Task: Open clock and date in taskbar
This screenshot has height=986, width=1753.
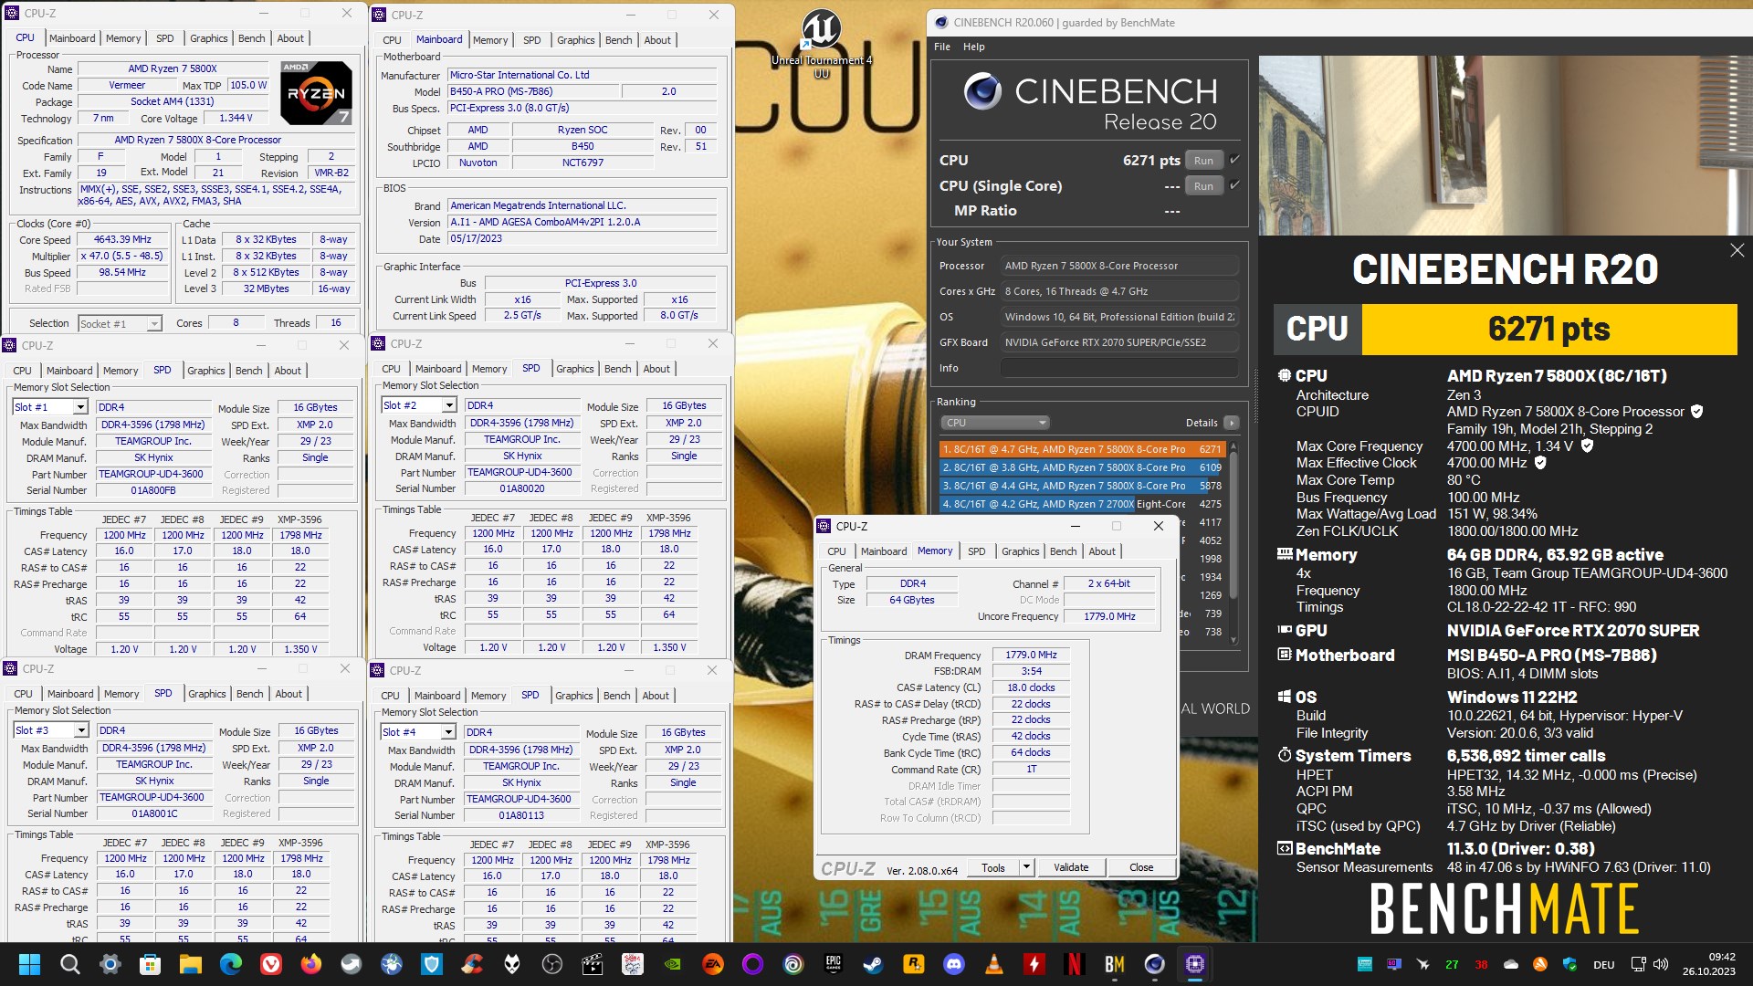Action: click(1708, 964)
